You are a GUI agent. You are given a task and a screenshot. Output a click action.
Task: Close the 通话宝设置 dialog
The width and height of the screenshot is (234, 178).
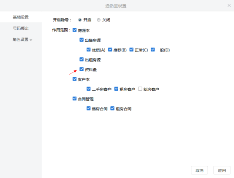tap(229, 5)
